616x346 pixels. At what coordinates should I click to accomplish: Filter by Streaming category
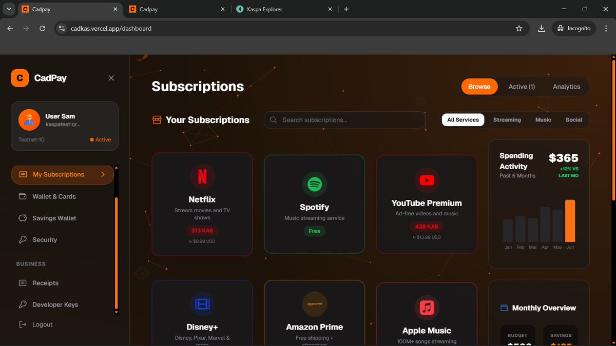tap(507, 120)
